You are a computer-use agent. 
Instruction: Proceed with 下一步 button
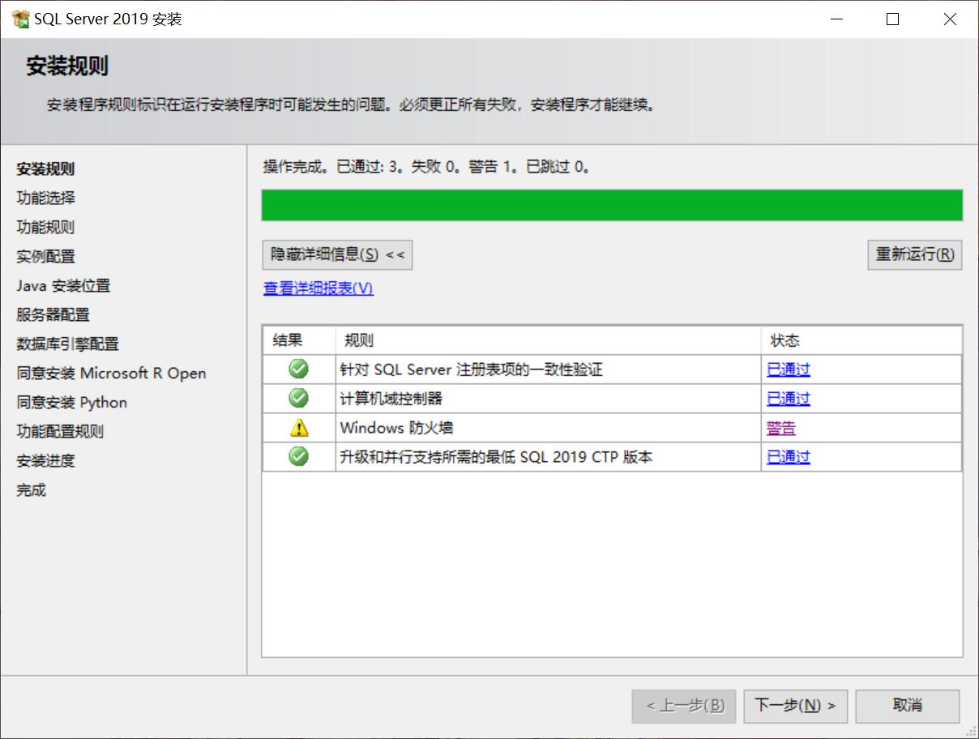[x=796, y=706]
